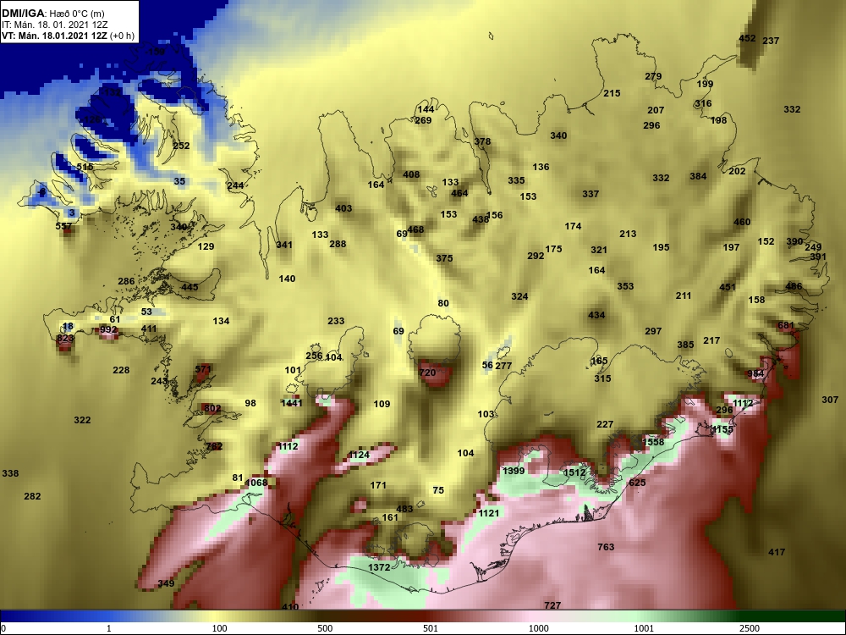Image resolution: width=846 pixels, height=635 pixels.
Task: Click the map value 823
Action: (x=65, y=339)
